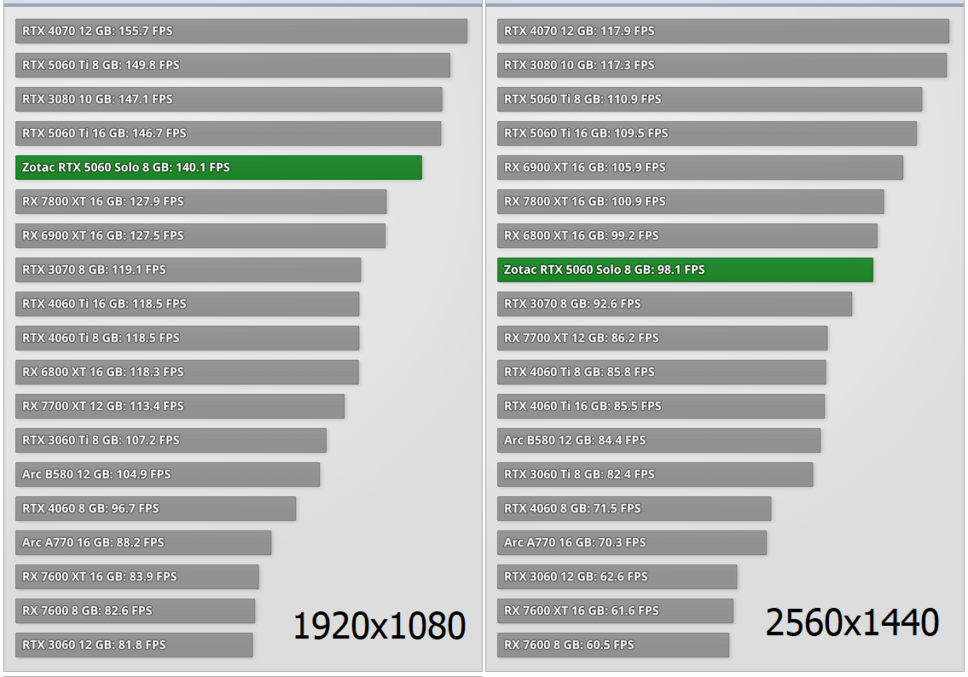968x677 pixels.
Task: Click the 'RTX 3070 8 GB: 92.6 FPS' bar
Action: point(675,304)
